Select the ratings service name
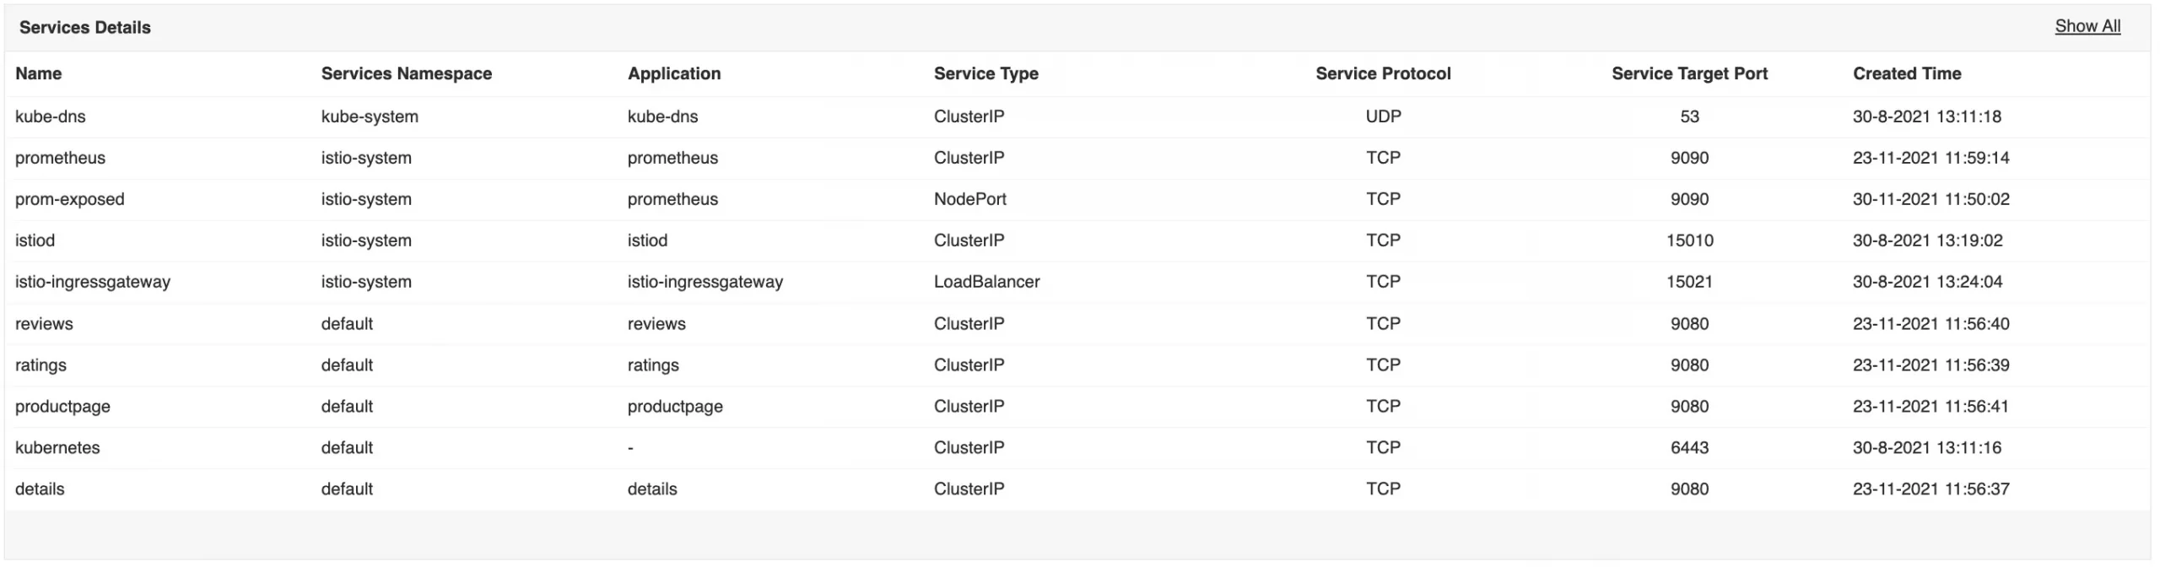Viewport: 2160px width, 567px height. point(40,365)
